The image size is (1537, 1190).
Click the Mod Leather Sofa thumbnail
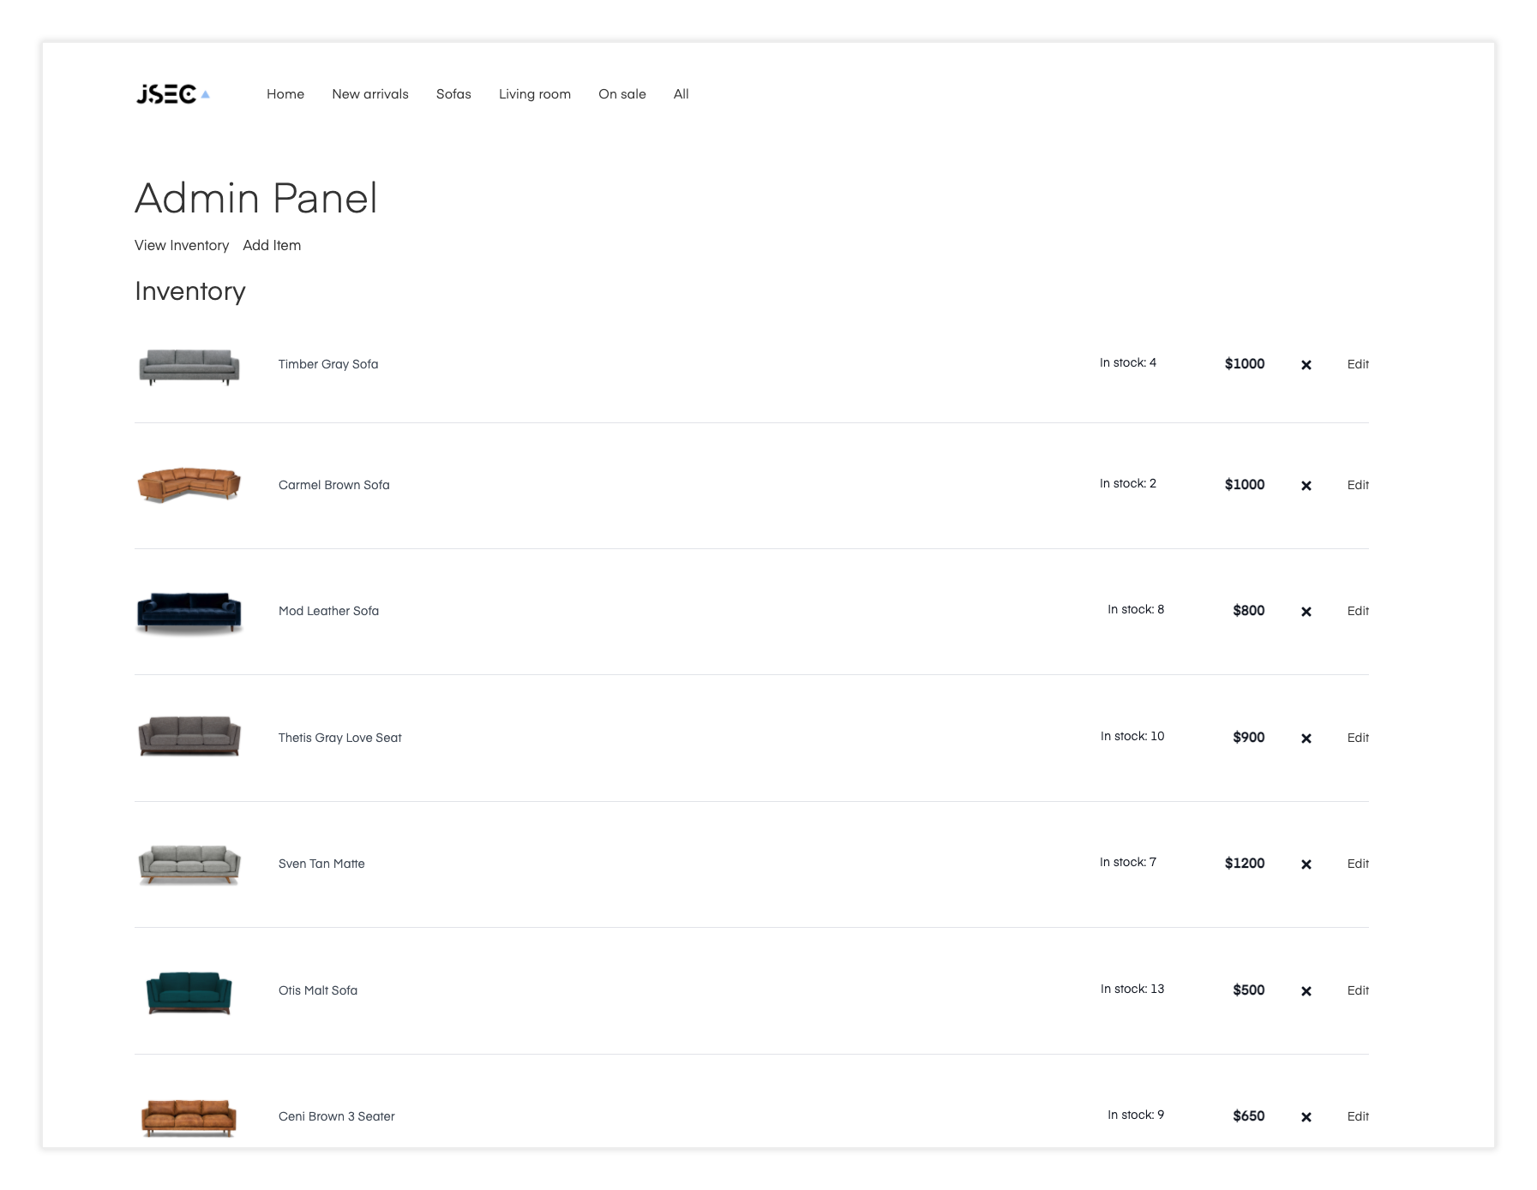(x=189, y=611)
